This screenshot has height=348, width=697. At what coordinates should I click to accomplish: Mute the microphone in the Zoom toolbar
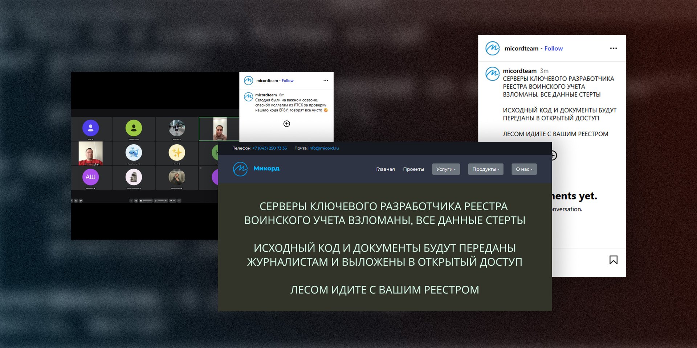coord(131,200)
